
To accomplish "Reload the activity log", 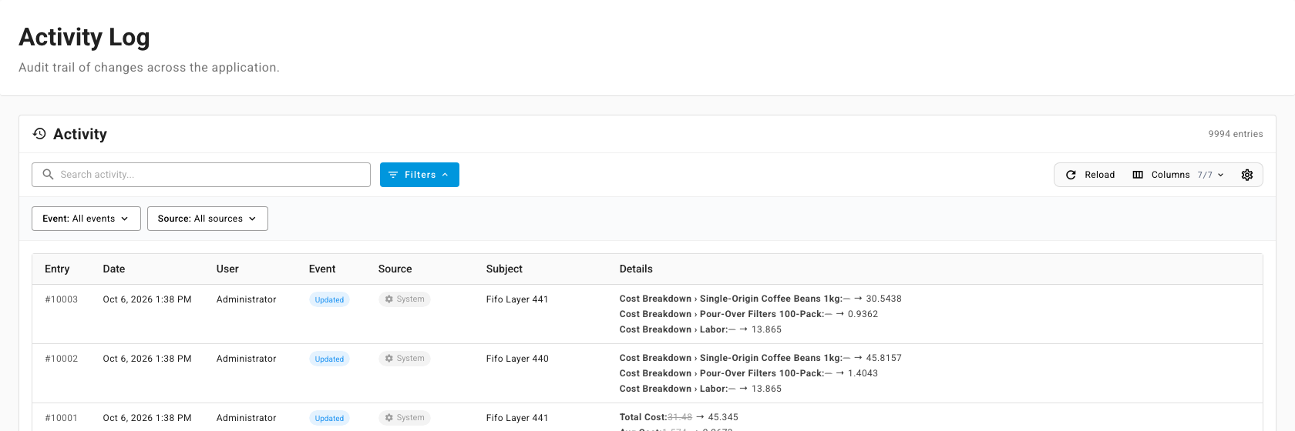I will click(1090, 175).
